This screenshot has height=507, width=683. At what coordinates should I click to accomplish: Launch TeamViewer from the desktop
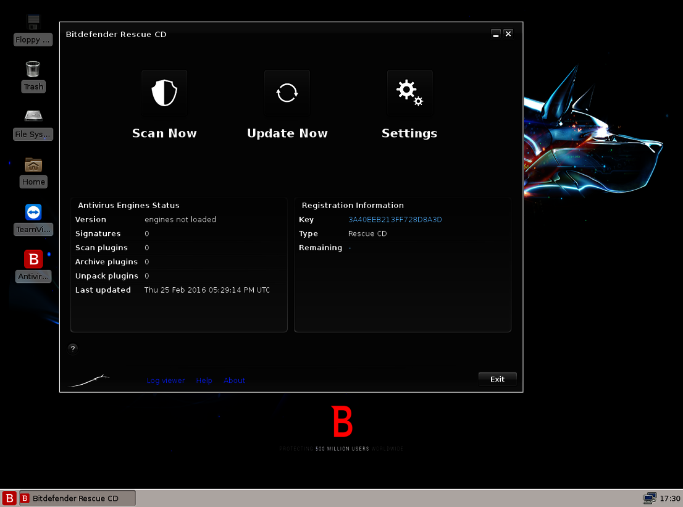[x=33, y=212]
